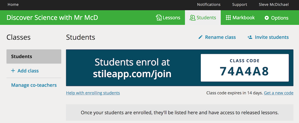
Task: Click the class code 74A4A8 box
Action: [x=245, y=68]
